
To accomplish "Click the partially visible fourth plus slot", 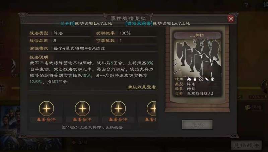I will [x=151, y=108].
